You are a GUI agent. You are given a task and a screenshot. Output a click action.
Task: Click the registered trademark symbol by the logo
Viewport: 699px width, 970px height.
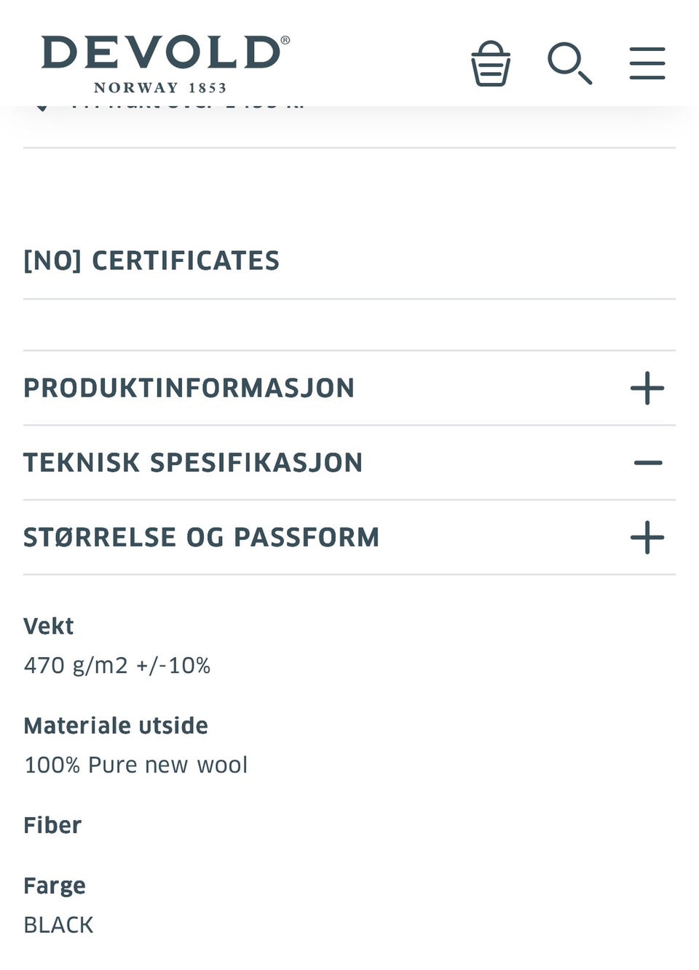(x=285, y=40)
